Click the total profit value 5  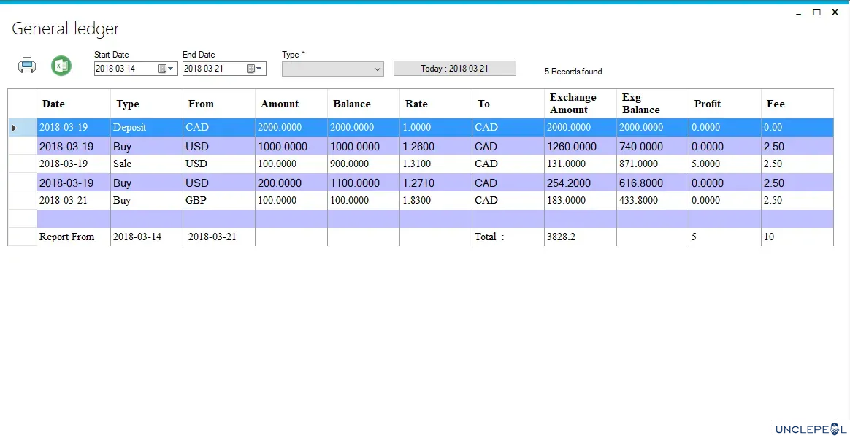click(x=725, y=237)
